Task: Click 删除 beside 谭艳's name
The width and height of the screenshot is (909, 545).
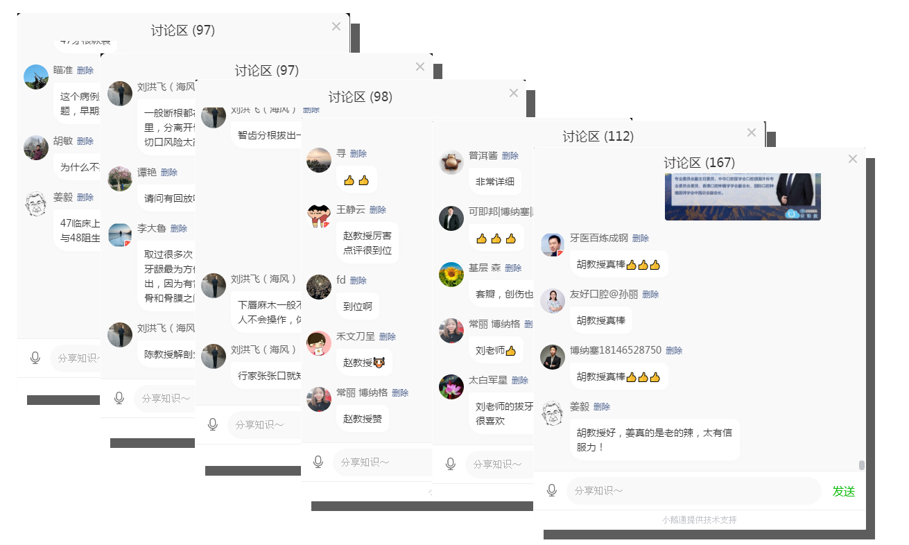Action: (x=169, y=173)
